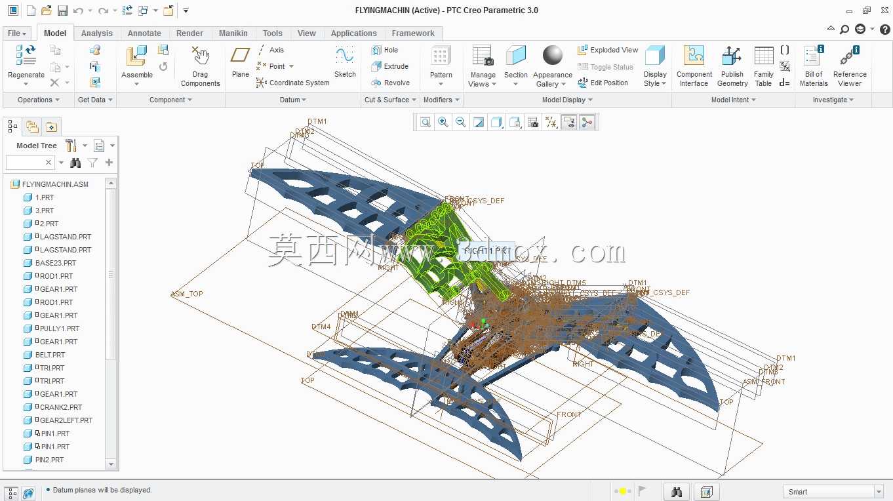The height and width of the screenshot is (501, 893).
Task: Toggle the Model Tree filter funnel
Action: pyautogui.click(x=92, y=163)
